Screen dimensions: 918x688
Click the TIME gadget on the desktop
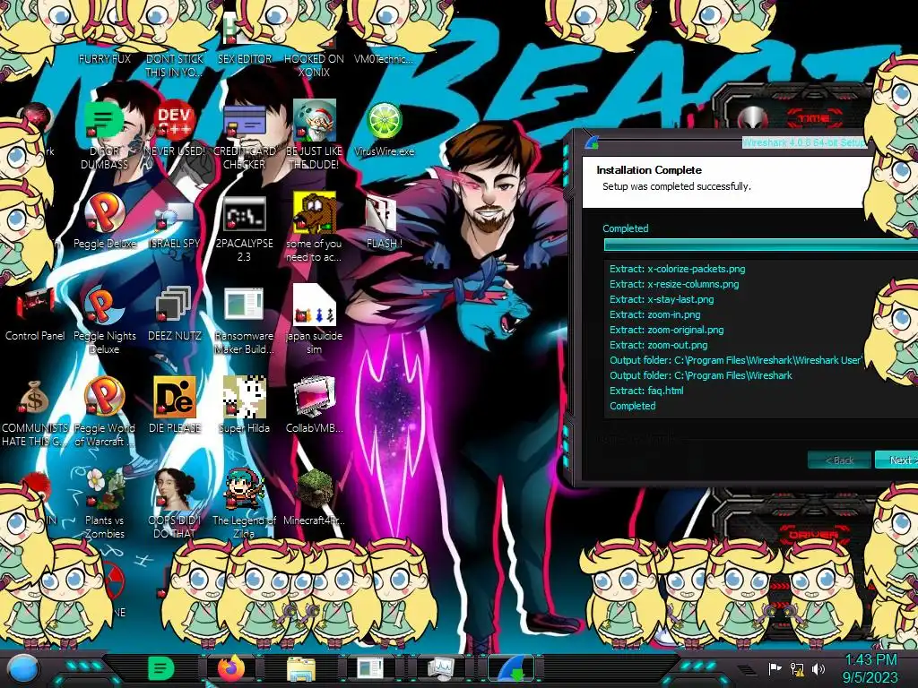814,118
